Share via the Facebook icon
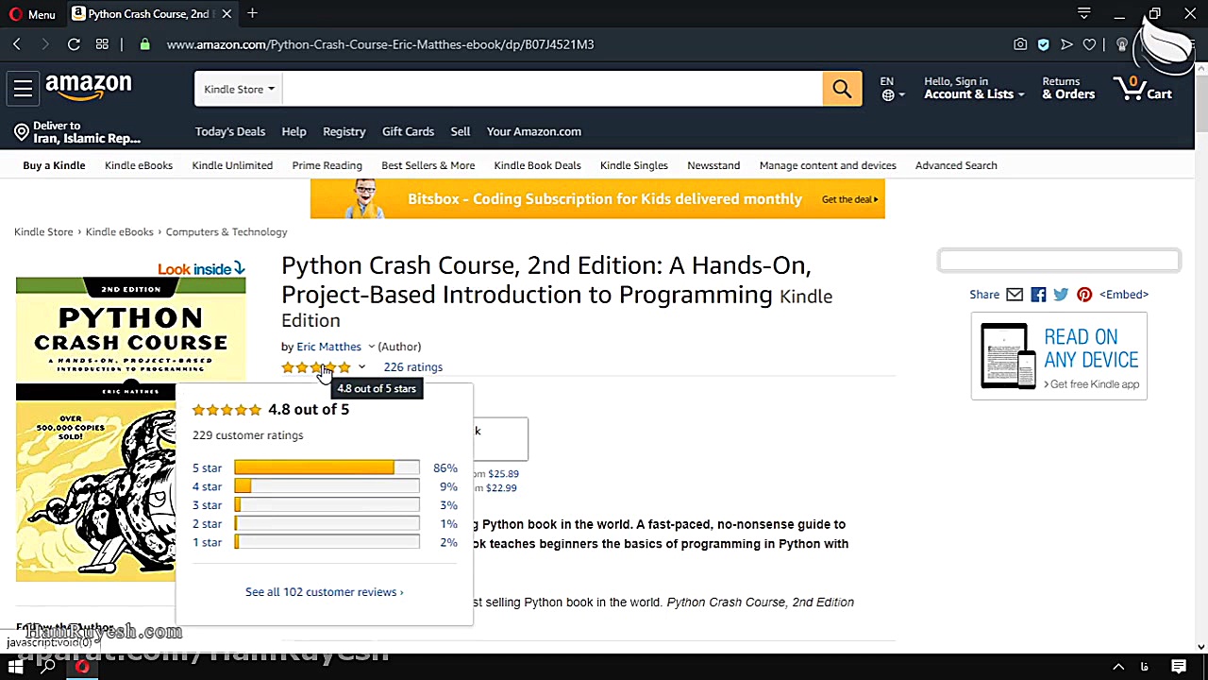The width and height of the screenshot is (1208, 680). tap(1038, 295)
